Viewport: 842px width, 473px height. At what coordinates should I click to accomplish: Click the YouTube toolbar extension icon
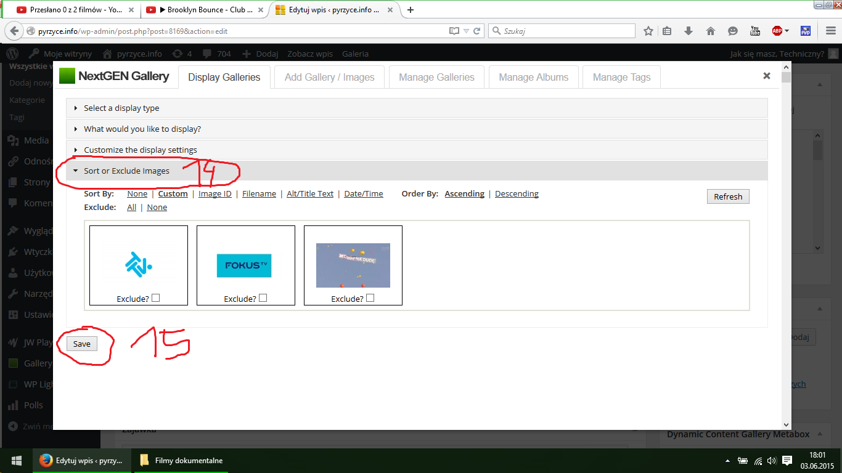coord(754,31)
